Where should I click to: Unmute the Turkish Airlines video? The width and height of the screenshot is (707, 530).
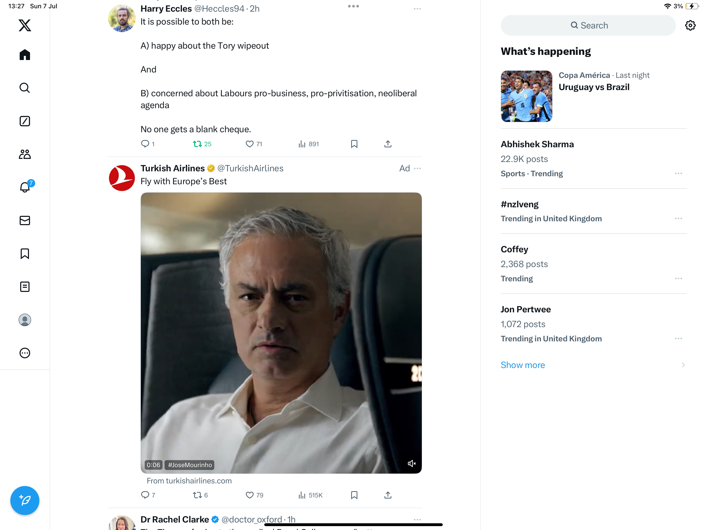tap(411, 463)
